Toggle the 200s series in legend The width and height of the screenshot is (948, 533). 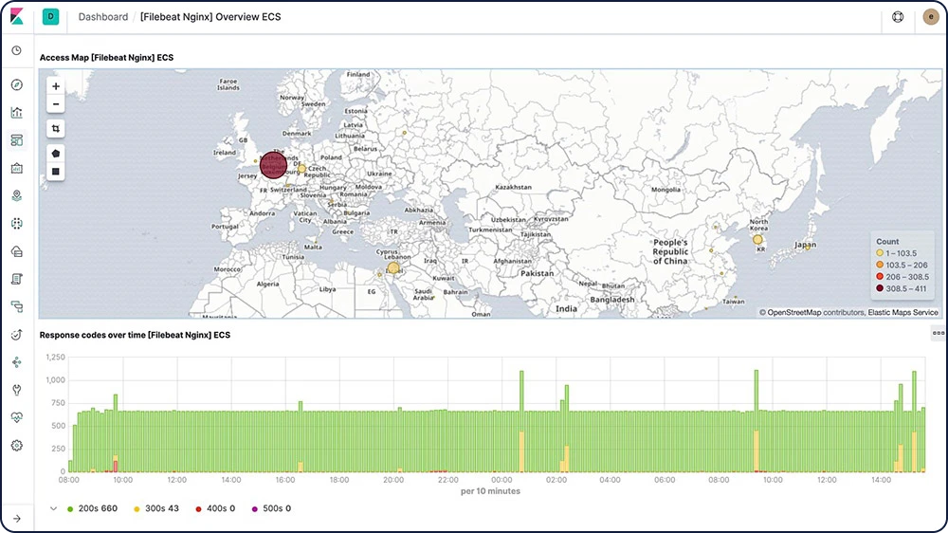pos(92,508)
